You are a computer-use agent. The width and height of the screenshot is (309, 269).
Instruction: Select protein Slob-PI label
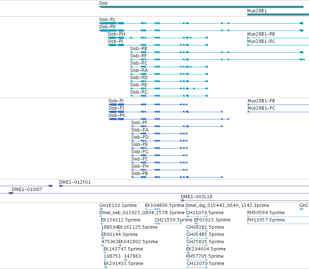coord(116,101)
